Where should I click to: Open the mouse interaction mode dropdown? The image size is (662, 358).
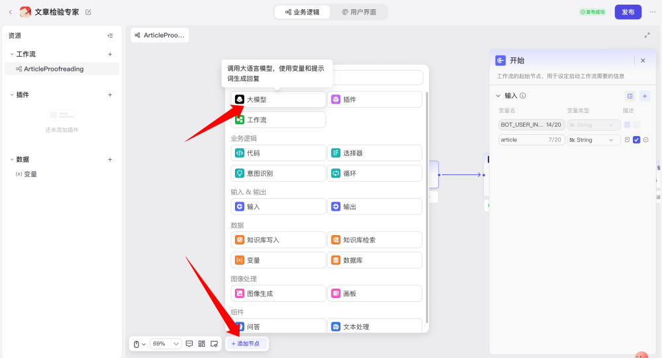pos(139,344)
